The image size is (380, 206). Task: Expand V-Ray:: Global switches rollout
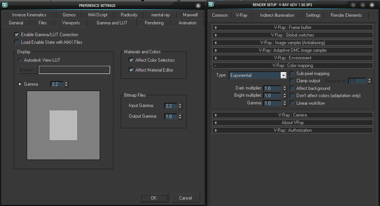[x=293, y=35]
